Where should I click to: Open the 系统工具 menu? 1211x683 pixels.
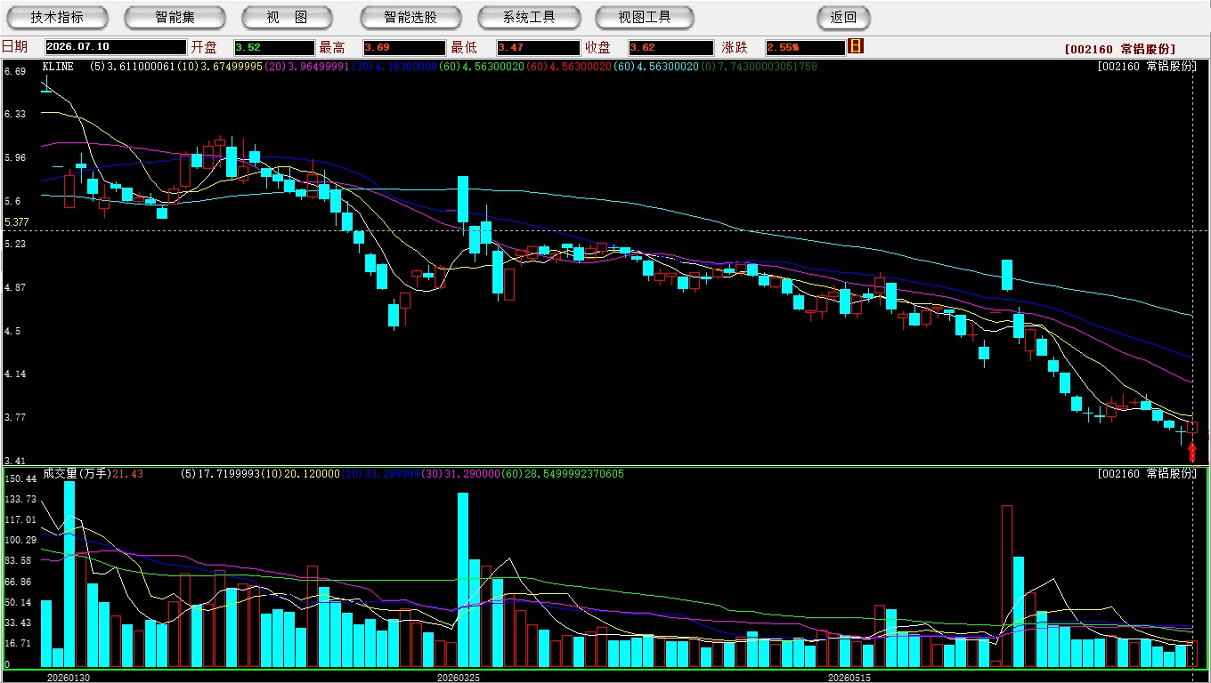click(529, 17)
